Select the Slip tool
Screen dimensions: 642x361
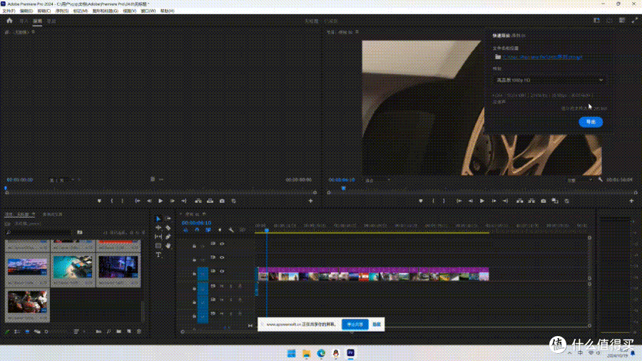158,237
